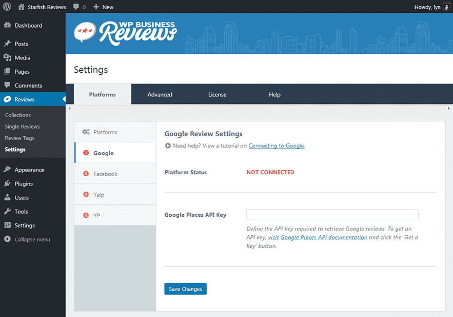This screenshot has height=317, width=453.
Task: Select the Google platform tab
Action: 115,153
